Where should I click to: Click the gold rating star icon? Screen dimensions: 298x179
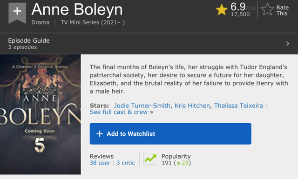(222, 10)
